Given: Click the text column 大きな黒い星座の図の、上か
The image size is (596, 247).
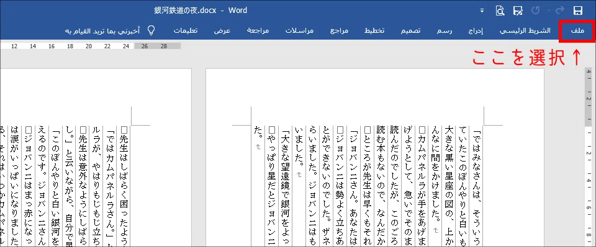Looking at the screenshot, I should pos(449,186).
